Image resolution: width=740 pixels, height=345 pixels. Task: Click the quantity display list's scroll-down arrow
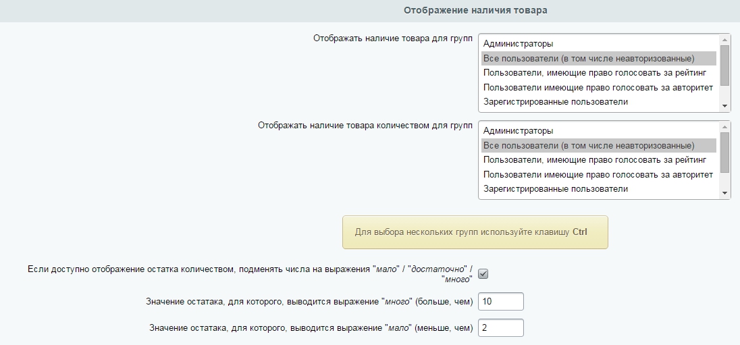[725, 193]
